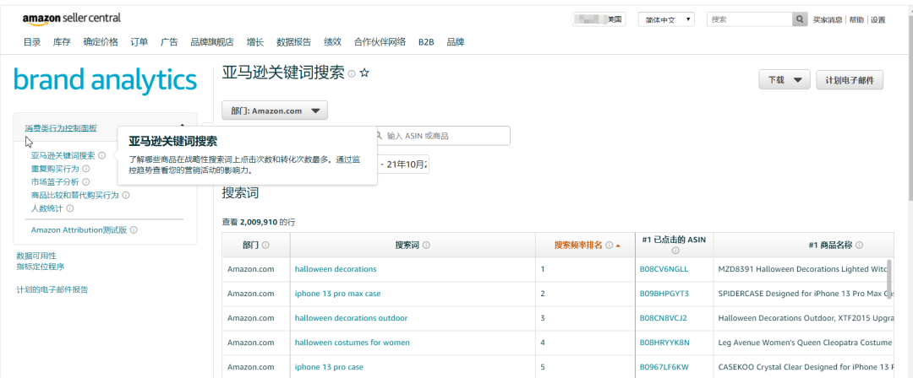Open 帮助 link in header
Screen dimensions: 913x378
(x=856, y=19)
